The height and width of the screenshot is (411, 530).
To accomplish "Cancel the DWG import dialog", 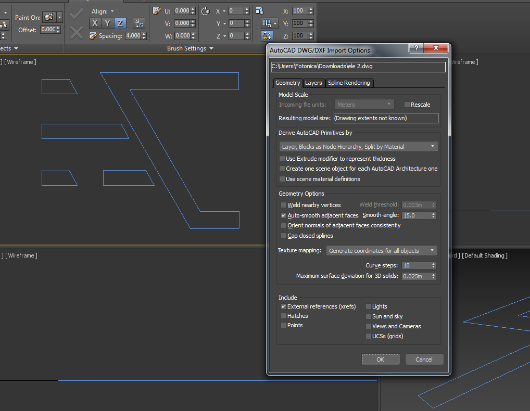I will click(424, 359).
